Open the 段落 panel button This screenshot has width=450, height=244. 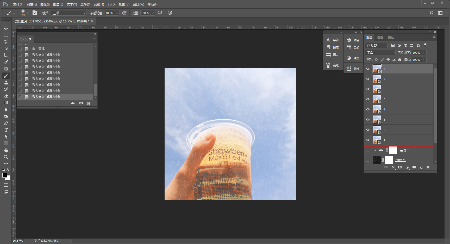coord(333,47)
